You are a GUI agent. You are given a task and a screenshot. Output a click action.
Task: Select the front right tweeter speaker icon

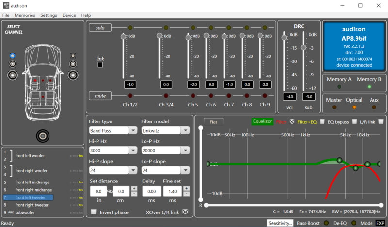(x=73, y=56)
